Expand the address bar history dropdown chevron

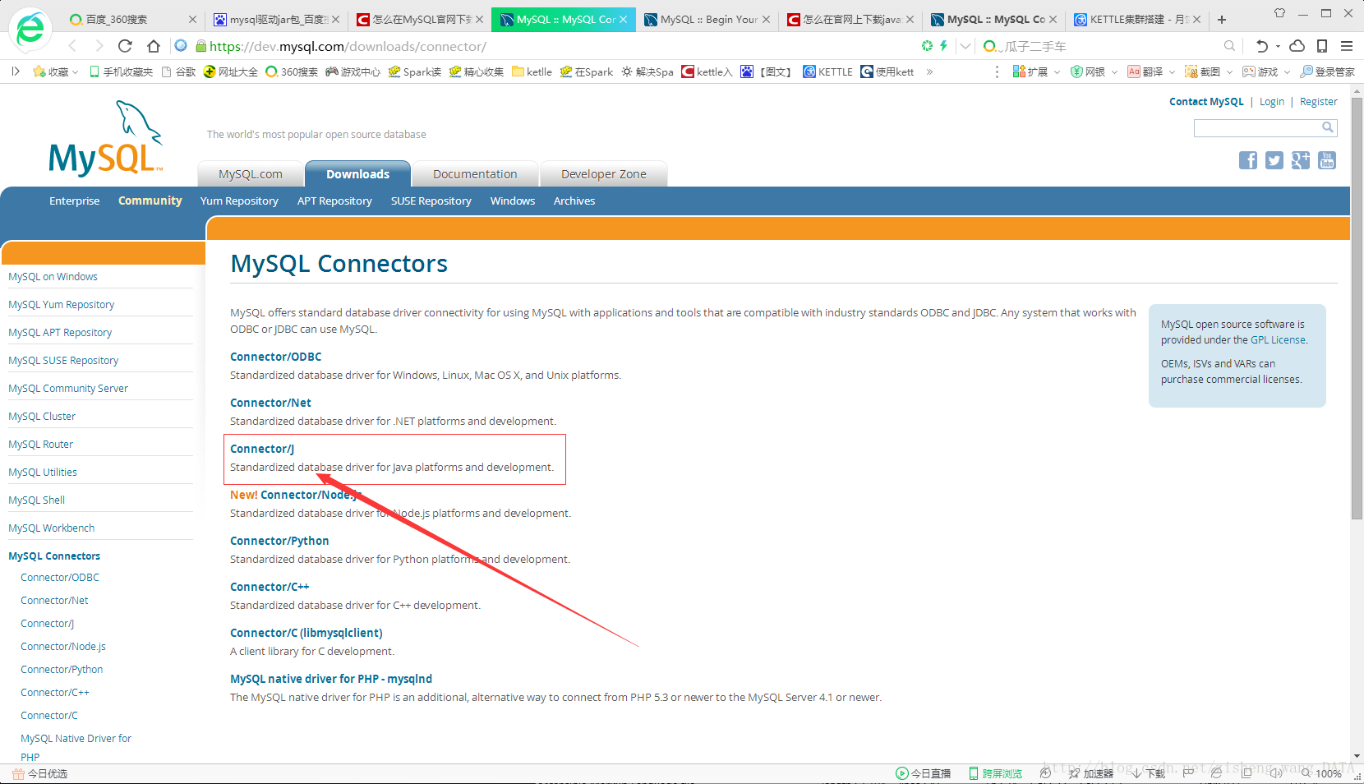(966, 46)
